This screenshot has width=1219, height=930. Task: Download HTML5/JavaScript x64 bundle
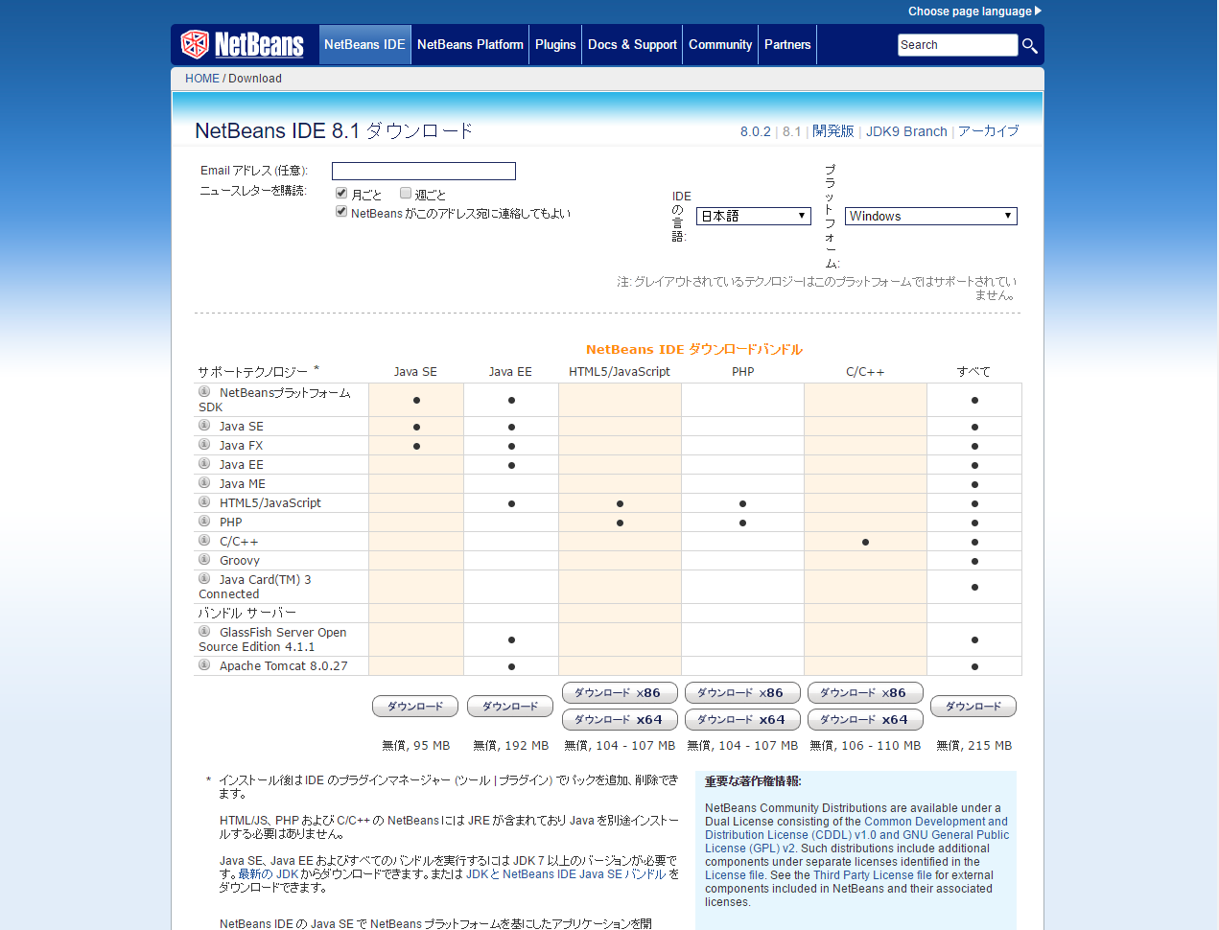620,720
